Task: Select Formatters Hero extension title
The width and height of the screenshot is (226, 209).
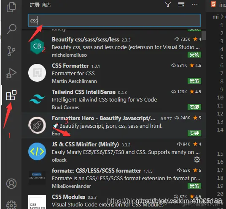Action: click(104, 118)
